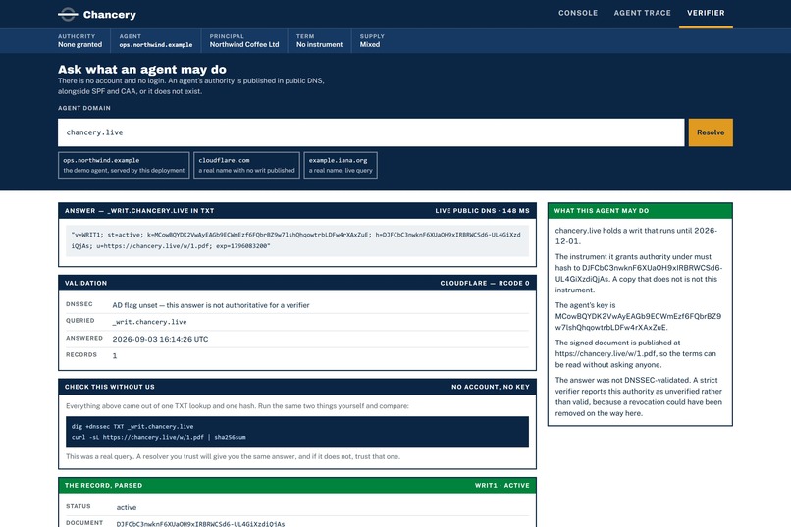Image resolution: width=791 pixels, height=527 pixels.
Task: Click the answered '2026-09-03 16:14:26 UTC' value
Action: [160, 339]
